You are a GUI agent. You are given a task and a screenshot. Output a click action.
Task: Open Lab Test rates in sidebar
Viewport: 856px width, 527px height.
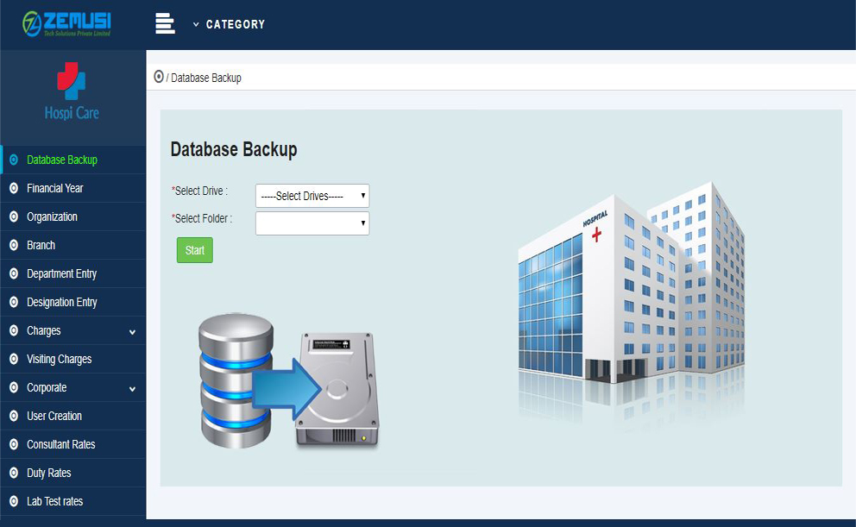coord(54,501)
